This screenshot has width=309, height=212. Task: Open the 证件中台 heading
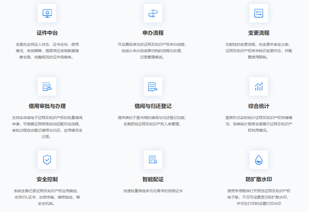pos(47,33)
